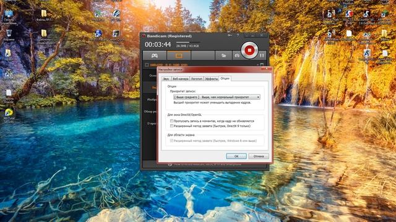Open the 360 Total Security desktop icon
The height and width of the screenshot is (222, 396).
pyautogui.click(x=9, y=116)
